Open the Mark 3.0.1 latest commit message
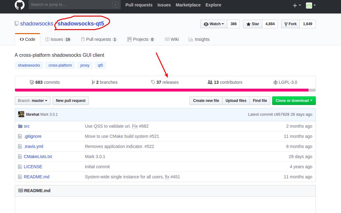Screen dimensions: 341x213 pyautogui.click(x=49, y=114)
